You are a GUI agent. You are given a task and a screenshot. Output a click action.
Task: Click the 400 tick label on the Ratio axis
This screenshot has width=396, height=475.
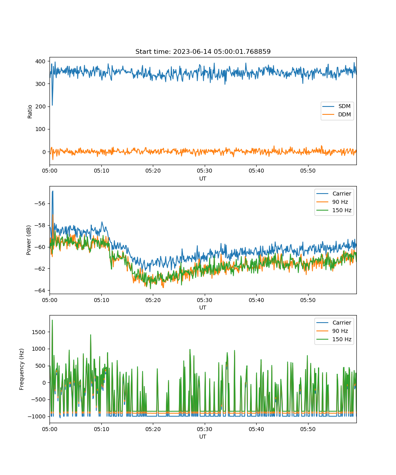[41, 61]
